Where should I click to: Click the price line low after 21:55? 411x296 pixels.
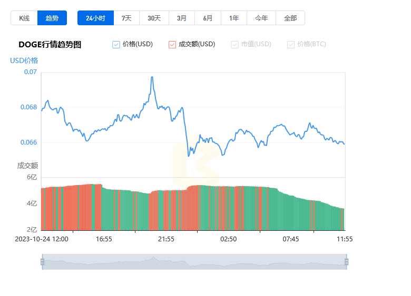coord(189,155)
